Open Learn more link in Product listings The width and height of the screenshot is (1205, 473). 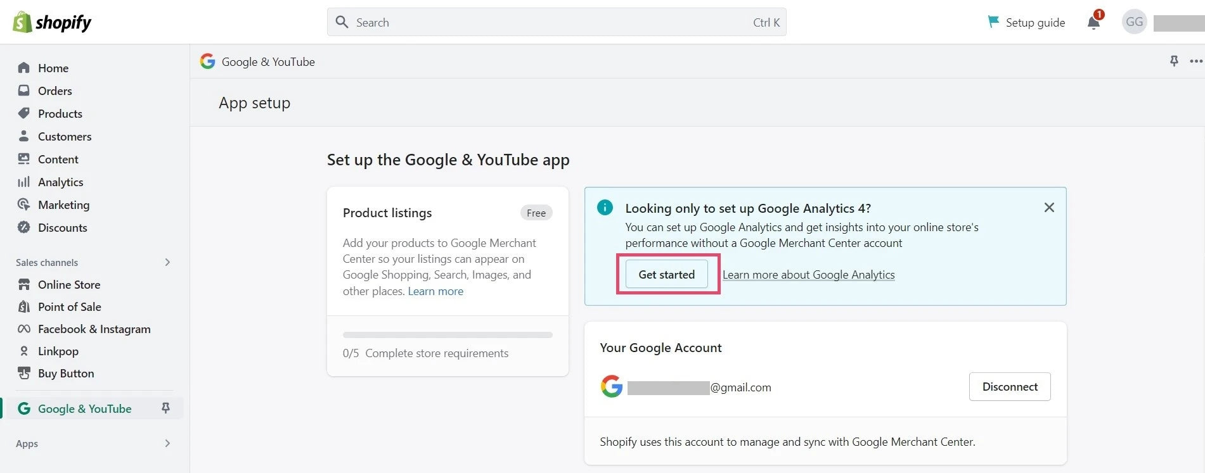[435, 291]
